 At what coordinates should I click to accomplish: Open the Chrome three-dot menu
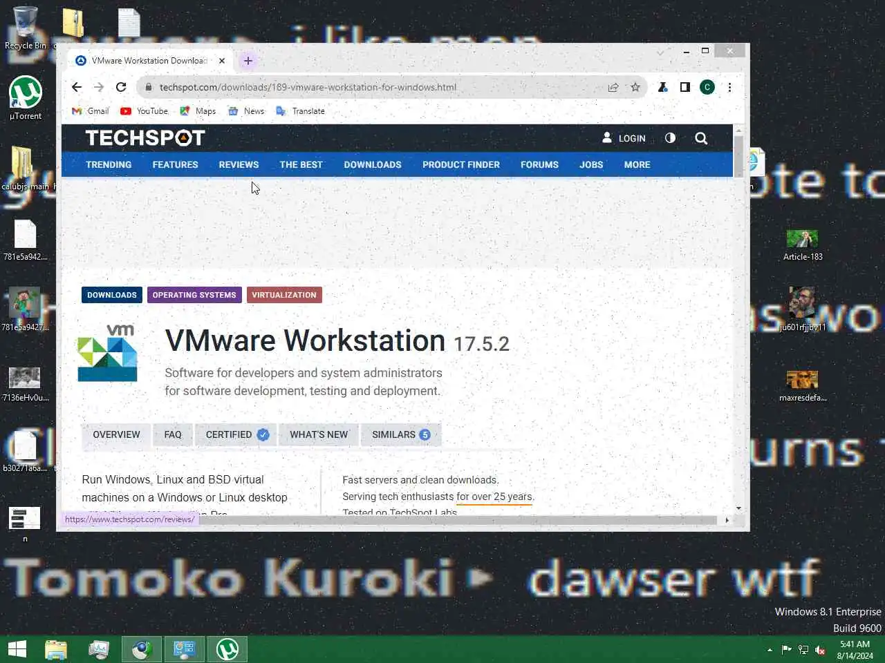tap(729, 87)
